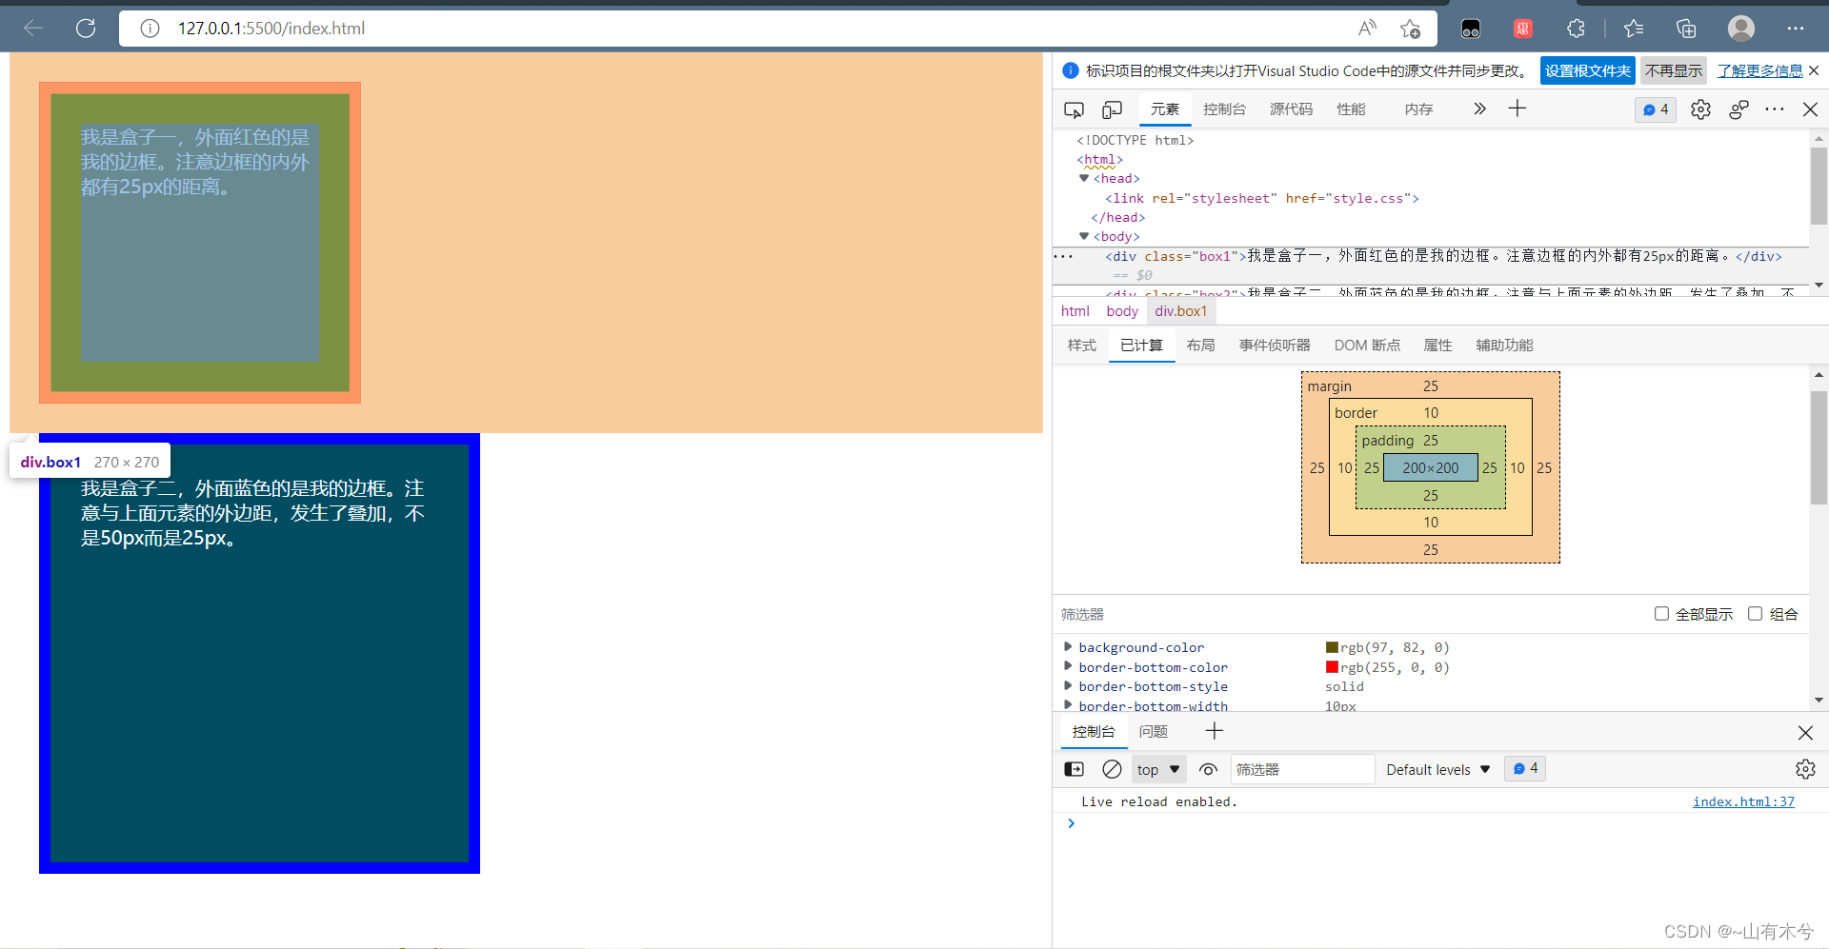Open 已计算 pane tab

[1141, 346]
